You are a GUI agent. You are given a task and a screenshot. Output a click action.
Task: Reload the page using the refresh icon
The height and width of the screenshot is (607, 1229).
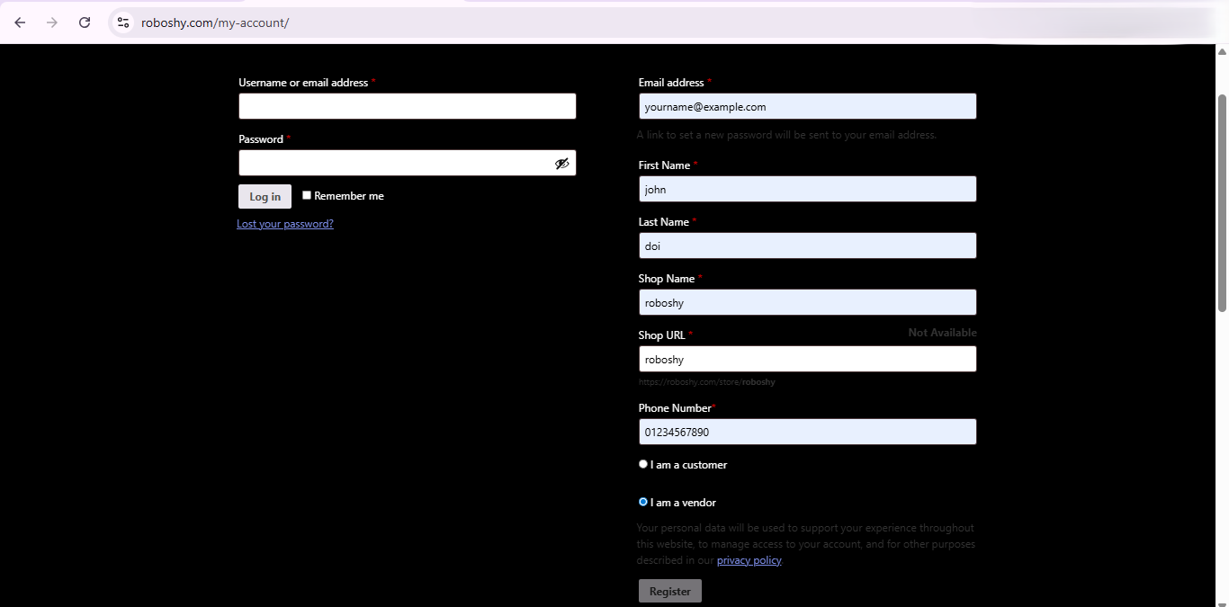point(85,22)
